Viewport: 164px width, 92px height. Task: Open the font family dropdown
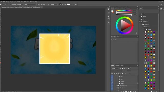17,4
